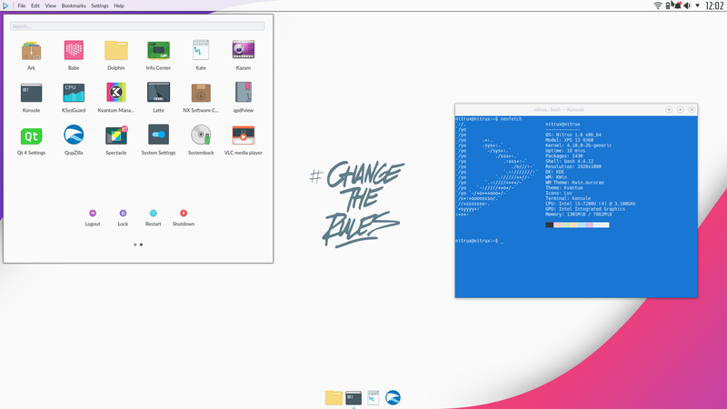Switch to first launcher page dot
Screen dimensions: 727x409
click(x=134, y=244)
